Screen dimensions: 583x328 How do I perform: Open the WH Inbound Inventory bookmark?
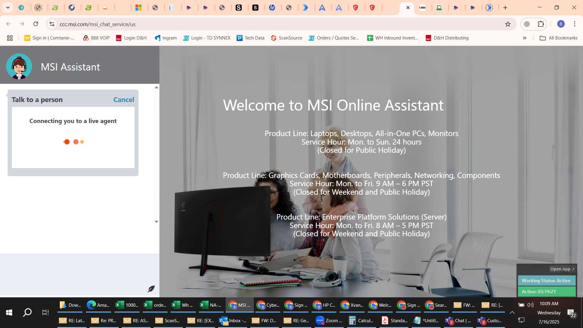(x=393, y=38)
